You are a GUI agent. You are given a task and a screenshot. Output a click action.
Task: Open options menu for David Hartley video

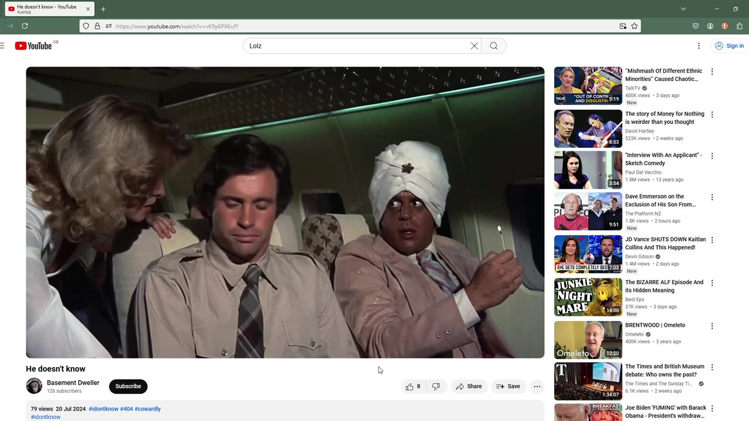[712, 115]
